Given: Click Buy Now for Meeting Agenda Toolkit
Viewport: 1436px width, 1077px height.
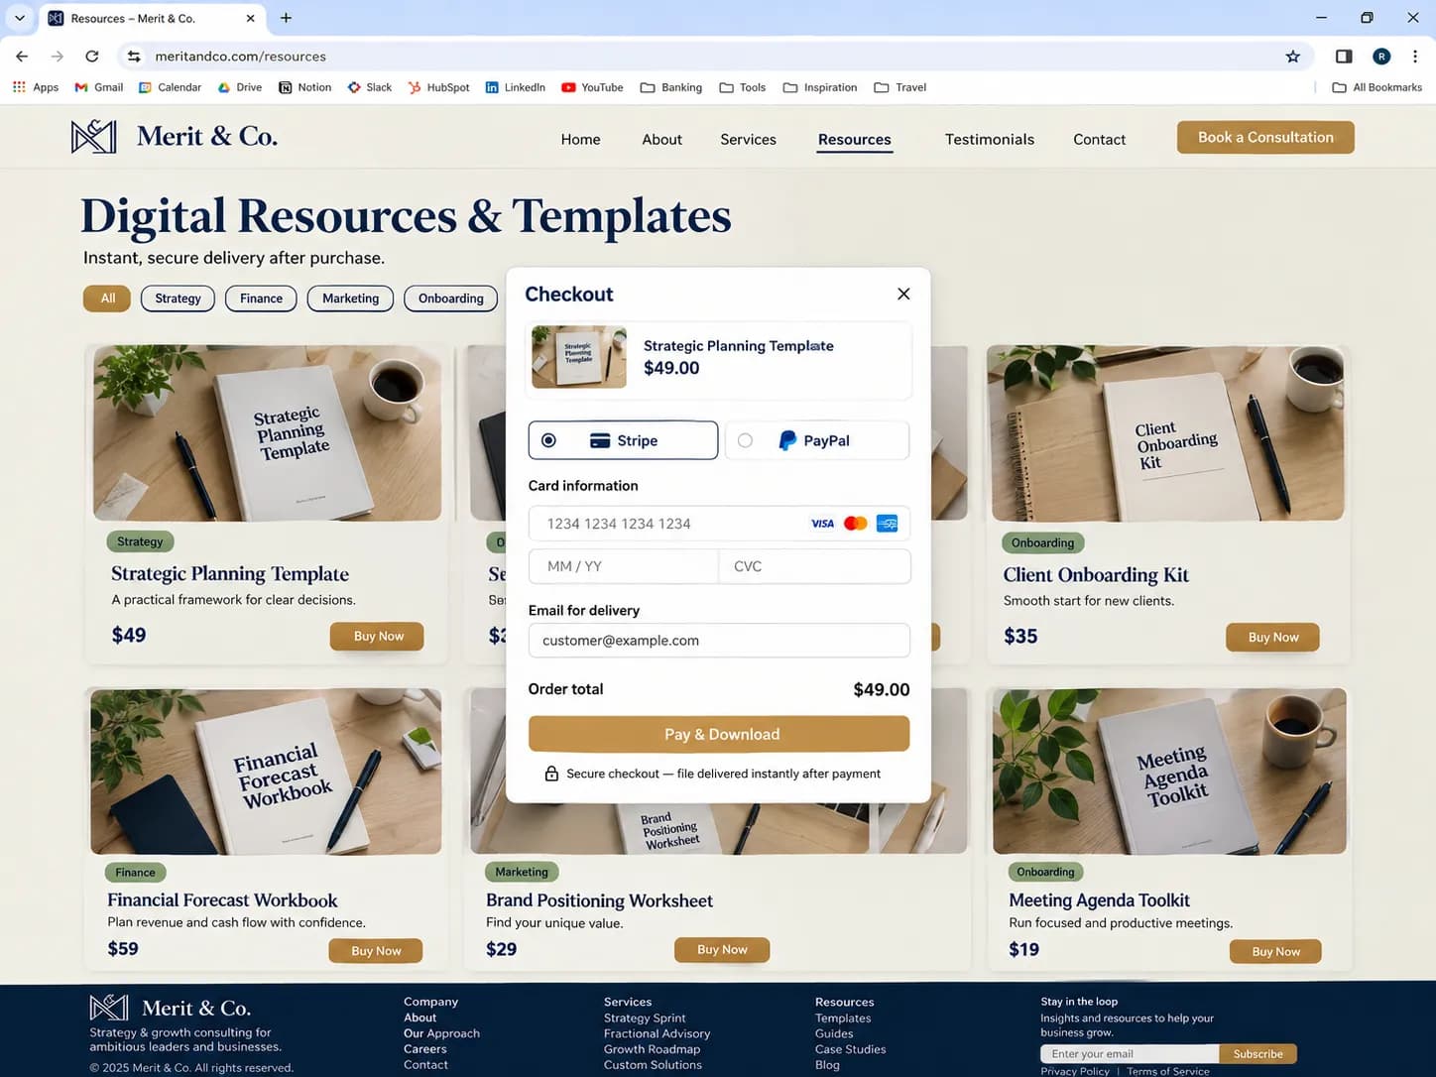Looking at the screenshot, I should point(1275,952).
